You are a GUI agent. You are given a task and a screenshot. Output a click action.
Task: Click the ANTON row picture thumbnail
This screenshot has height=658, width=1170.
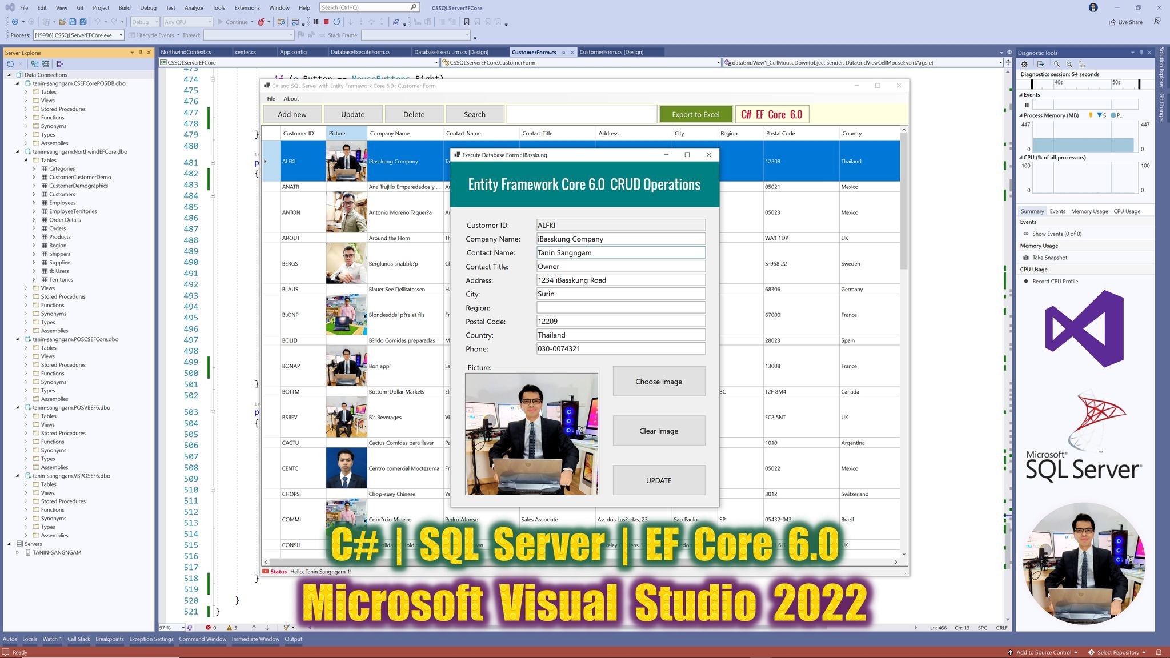coord(346,212)
